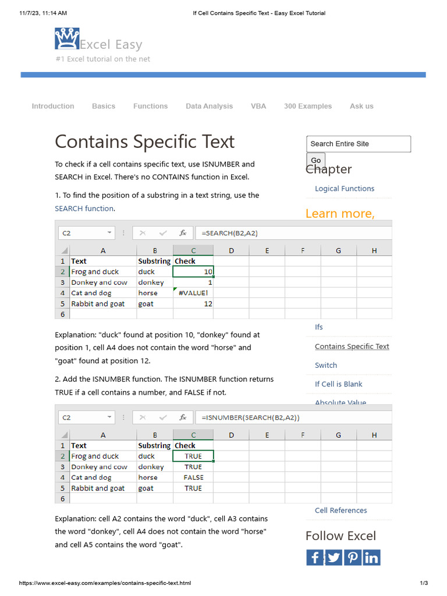The image size is (447, 596).
Task: Open the Switch sidebar link
Action: [326, 366]
